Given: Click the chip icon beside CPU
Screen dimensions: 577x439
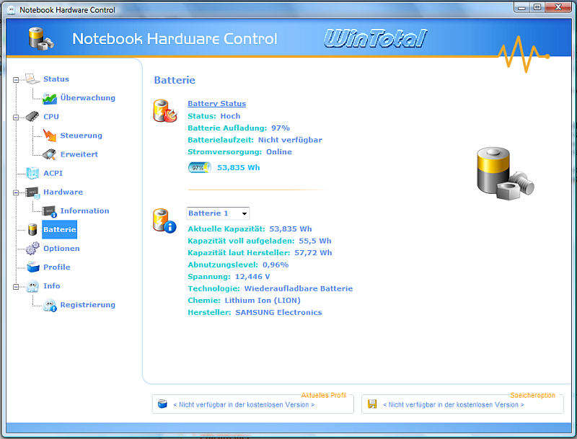Looking at the screenshot, I should coord(32,117).
